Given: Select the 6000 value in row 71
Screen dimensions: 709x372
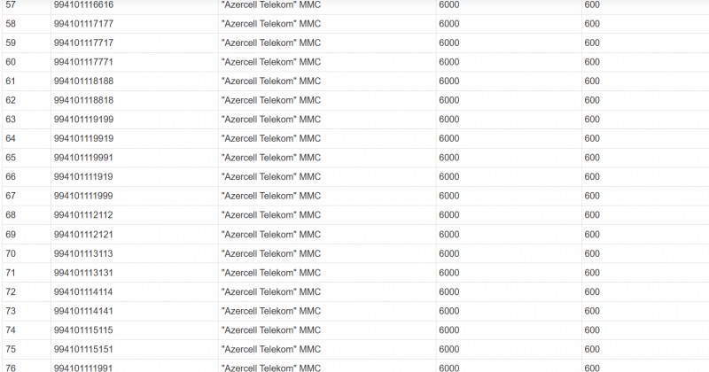Looking at the screenshot, I should 449,273.
